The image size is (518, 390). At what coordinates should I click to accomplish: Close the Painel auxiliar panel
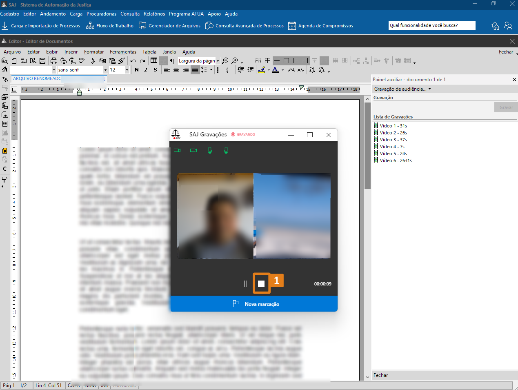click(x=514, y=80)
